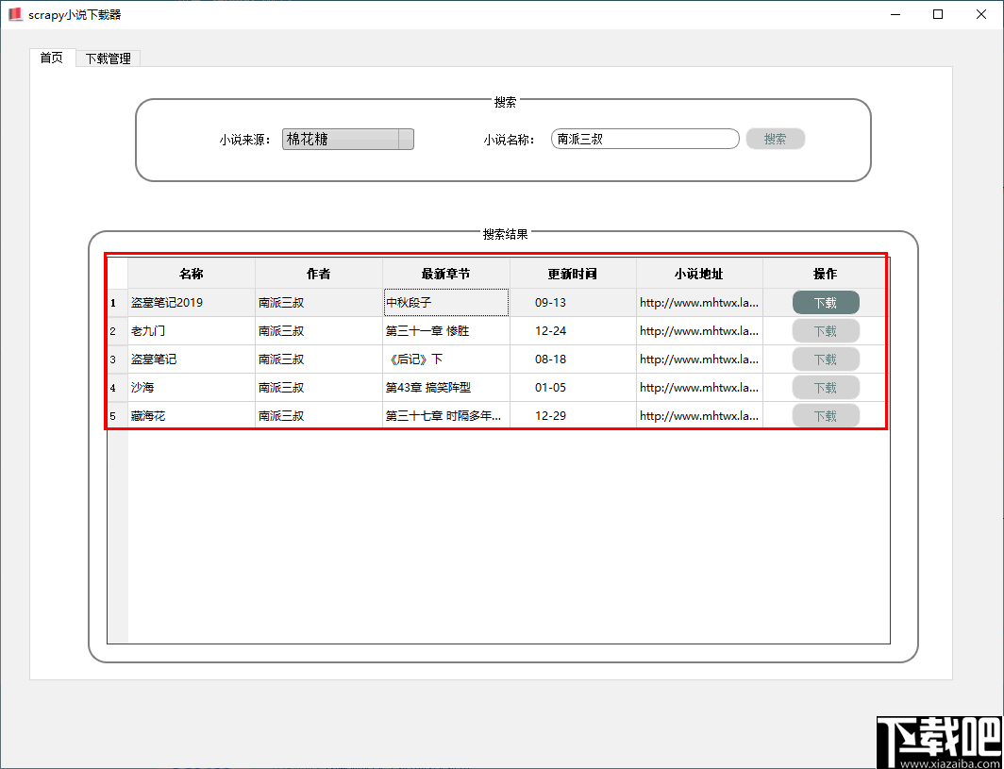Select the 更新时间 column header
Viewport: 1004px width, 769px height.
point(572,273)
